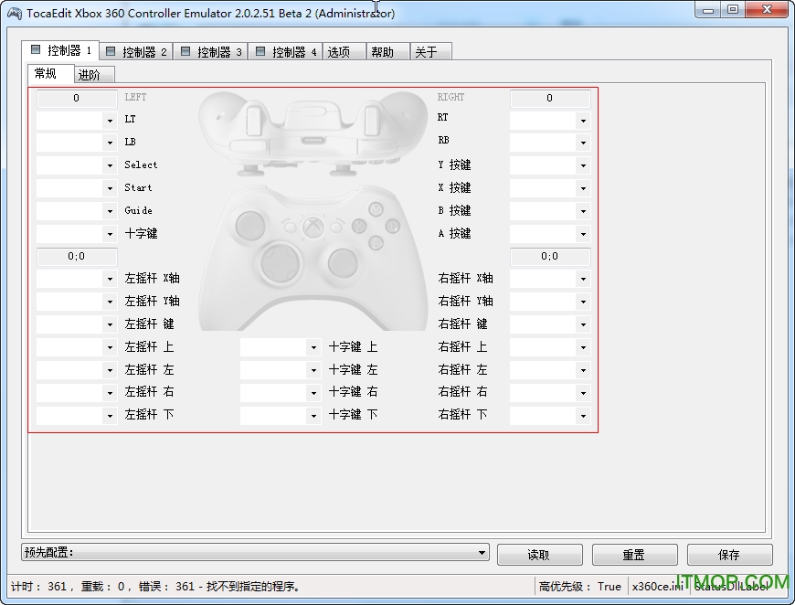The height and width of the screenshot is (605, 795).
Task: Click the 读取 button to load settings
Action: click(x=539, y=554)
